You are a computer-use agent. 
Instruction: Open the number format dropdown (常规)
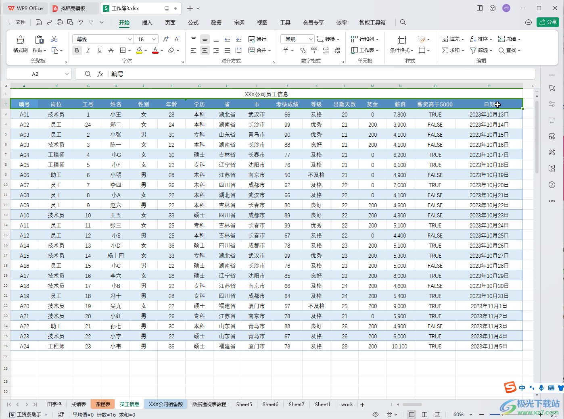(311, 39)
